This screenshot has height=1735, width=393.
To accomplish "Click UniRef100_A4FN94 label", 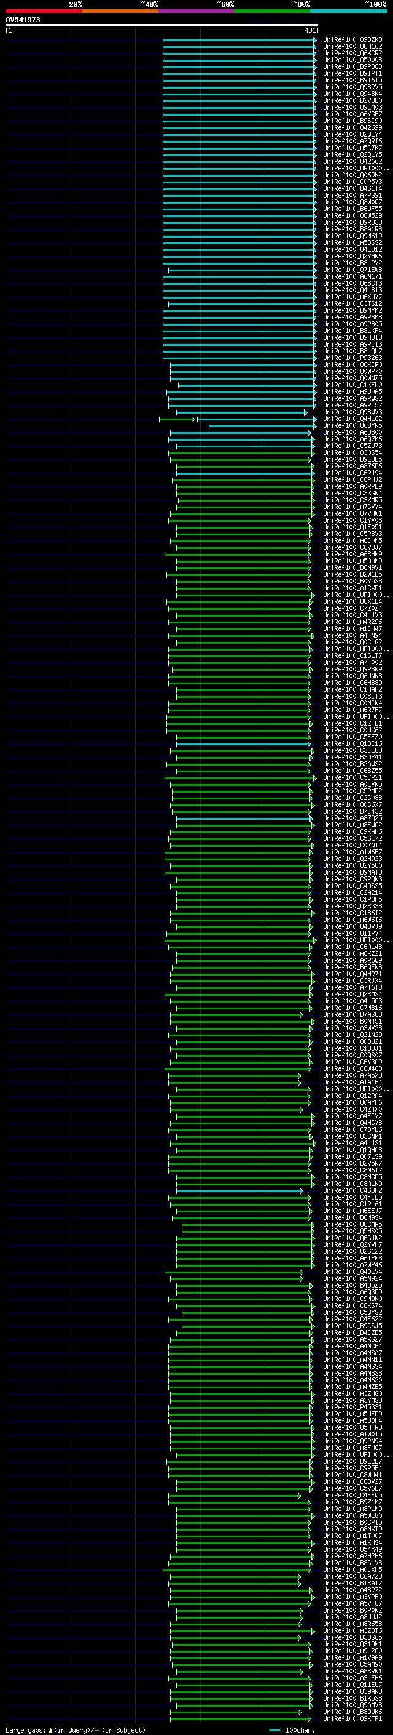I will point(352,635).
